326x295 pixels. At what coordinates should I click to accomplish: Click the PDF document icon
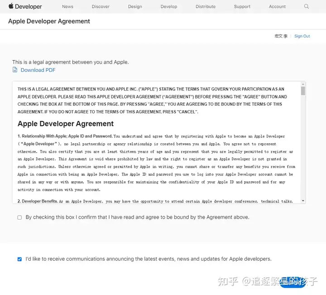pyautogui.click(x=15, y=70)
